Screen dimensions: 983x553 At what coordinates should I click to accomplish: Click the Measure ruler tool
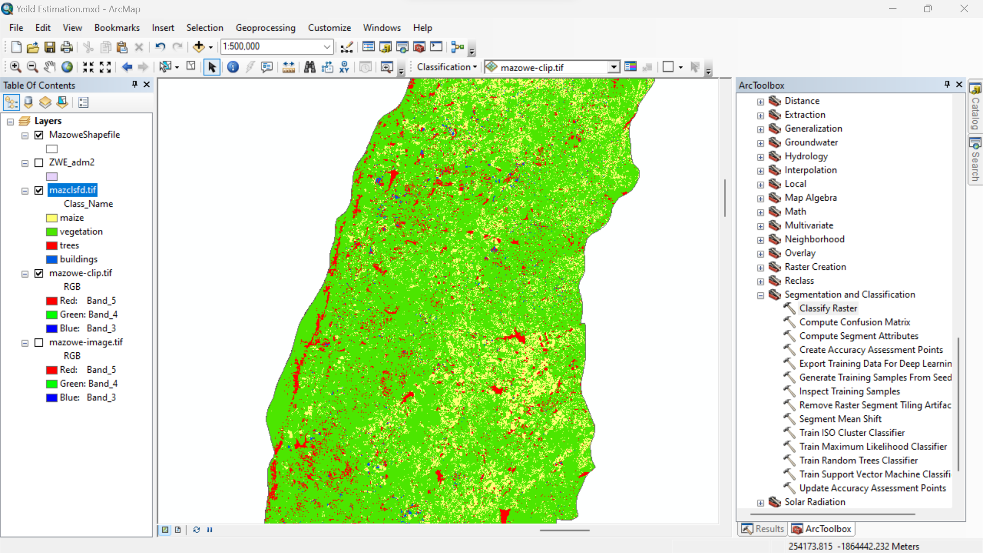point(288,67)
